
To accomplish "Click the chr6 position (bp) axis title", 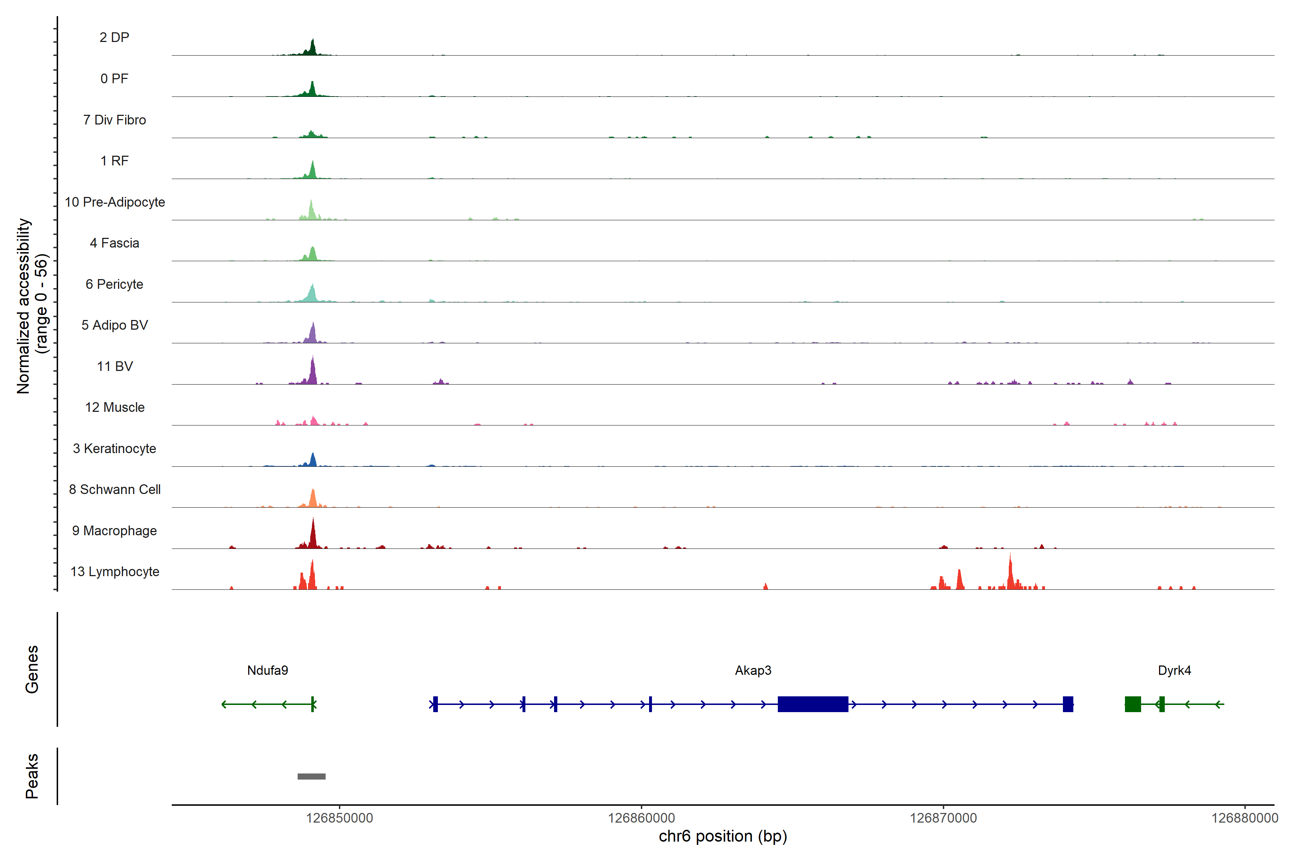I will tap(722, 836).
